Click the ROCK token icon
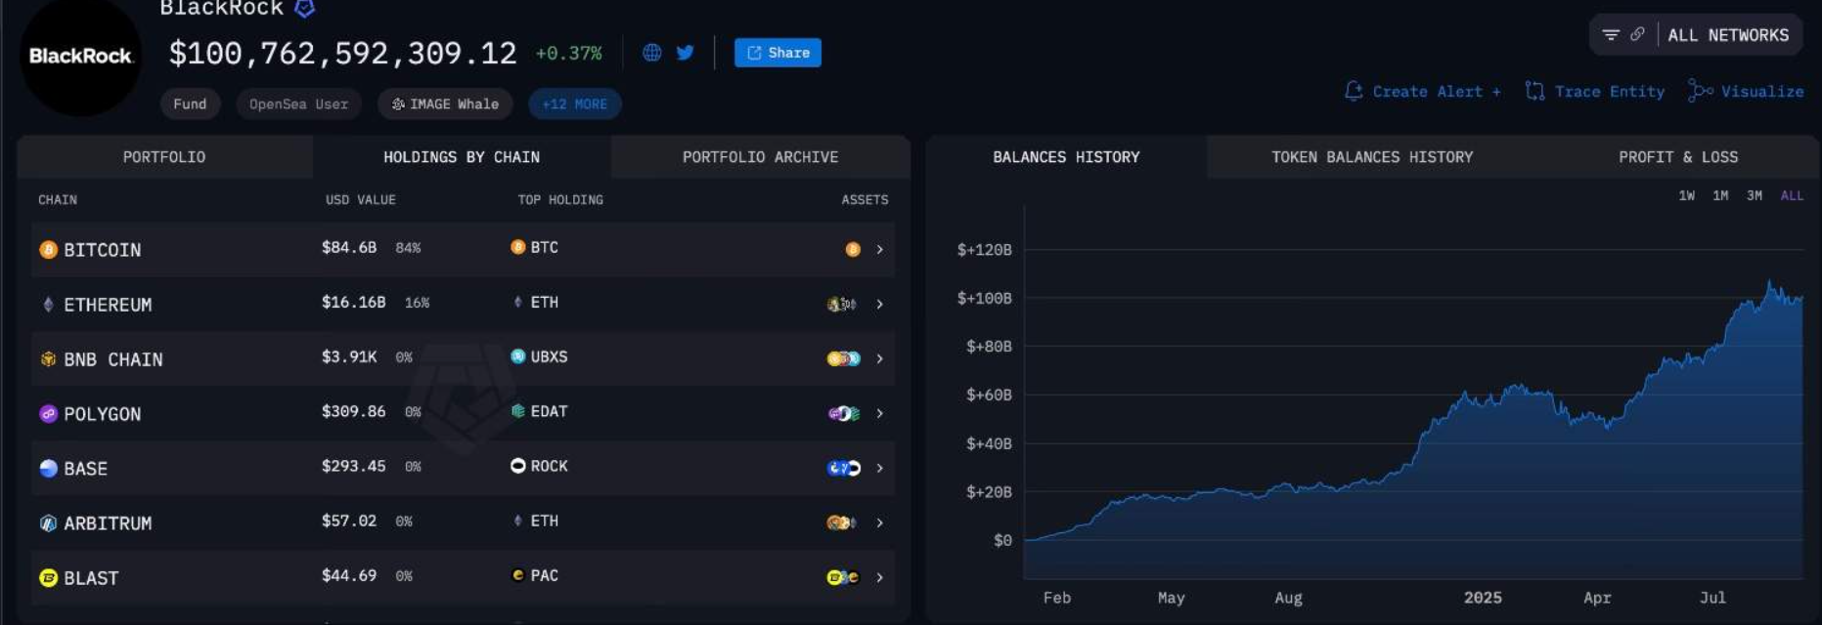1822x625 pixels. point(518,466)
